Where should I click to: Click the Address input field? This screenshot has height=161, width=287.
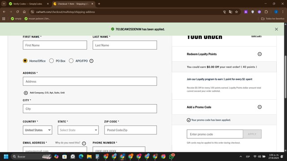point(90,81)
